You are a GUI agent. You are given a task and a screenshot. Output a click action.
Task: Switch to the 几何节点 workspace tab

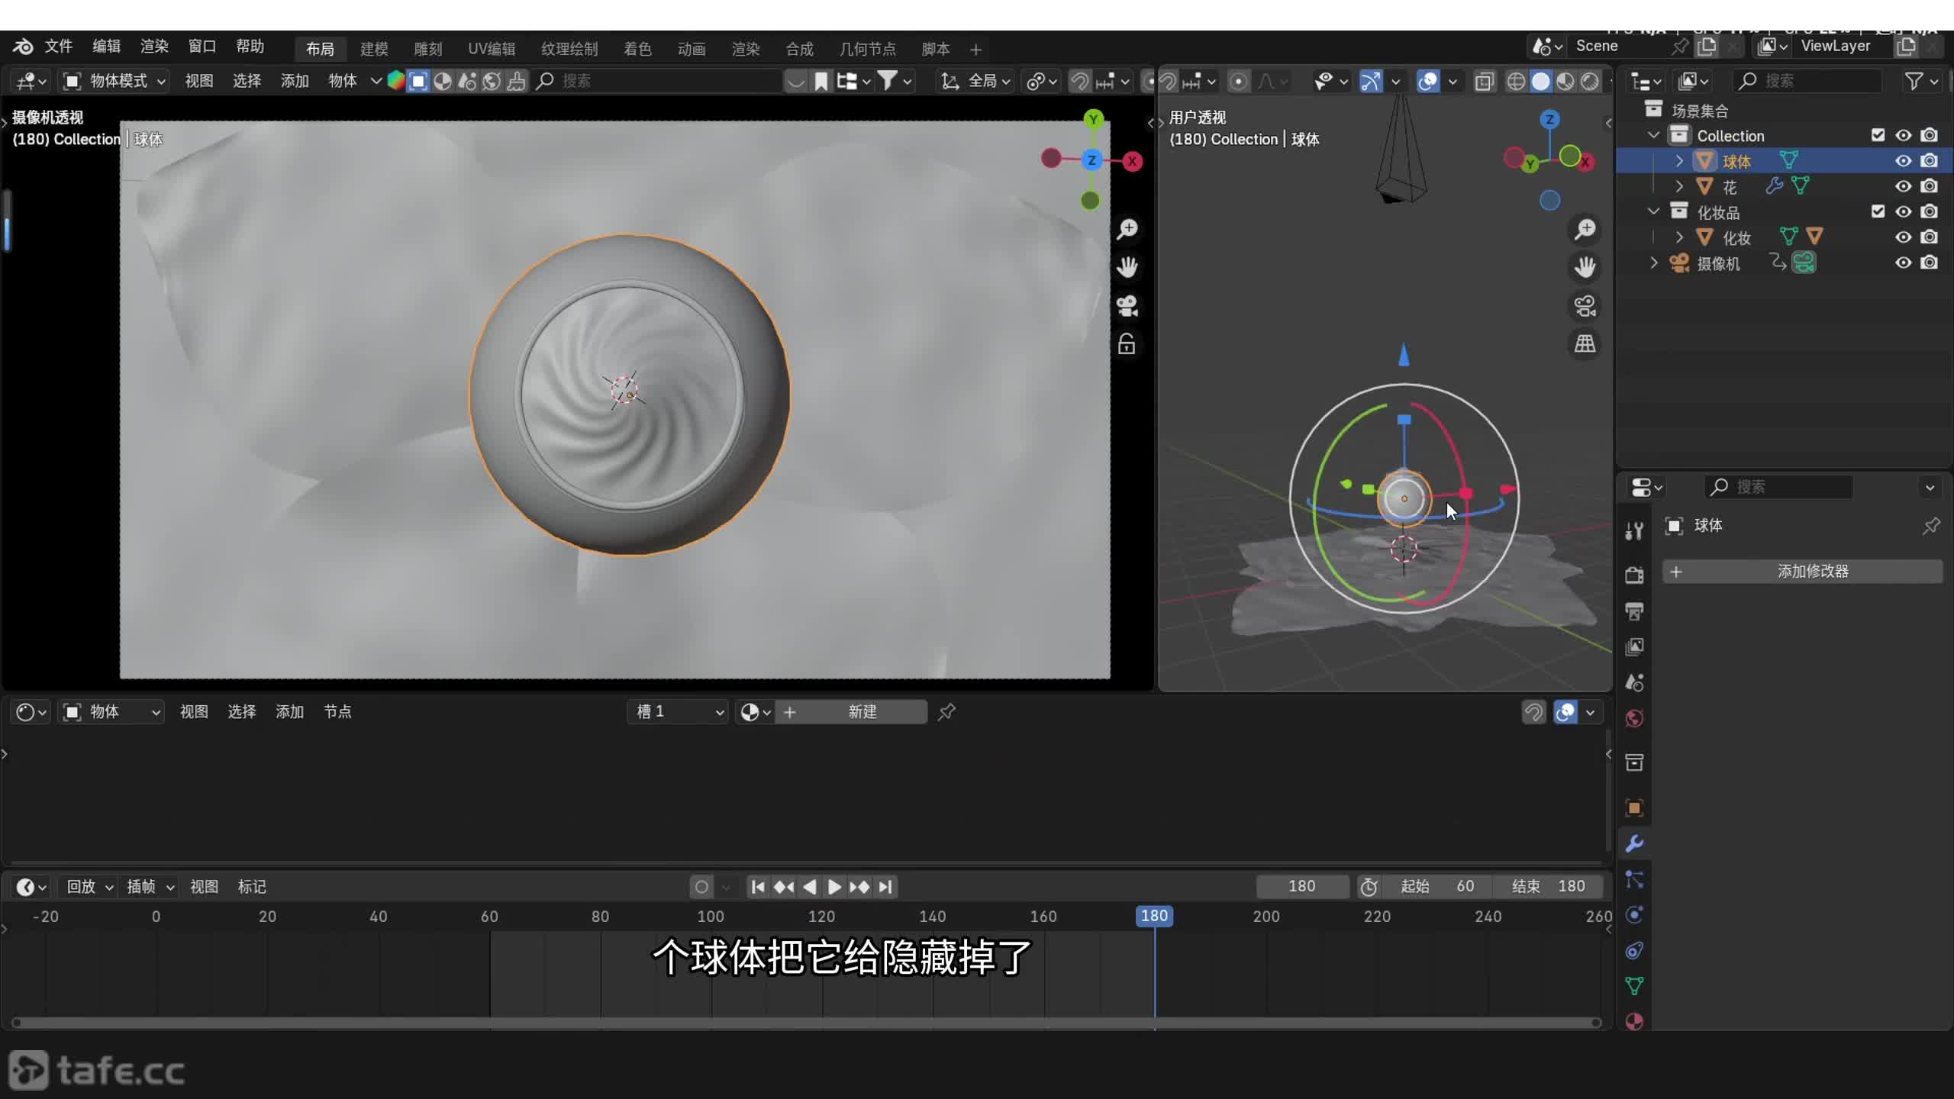click(x=867, y=50)
